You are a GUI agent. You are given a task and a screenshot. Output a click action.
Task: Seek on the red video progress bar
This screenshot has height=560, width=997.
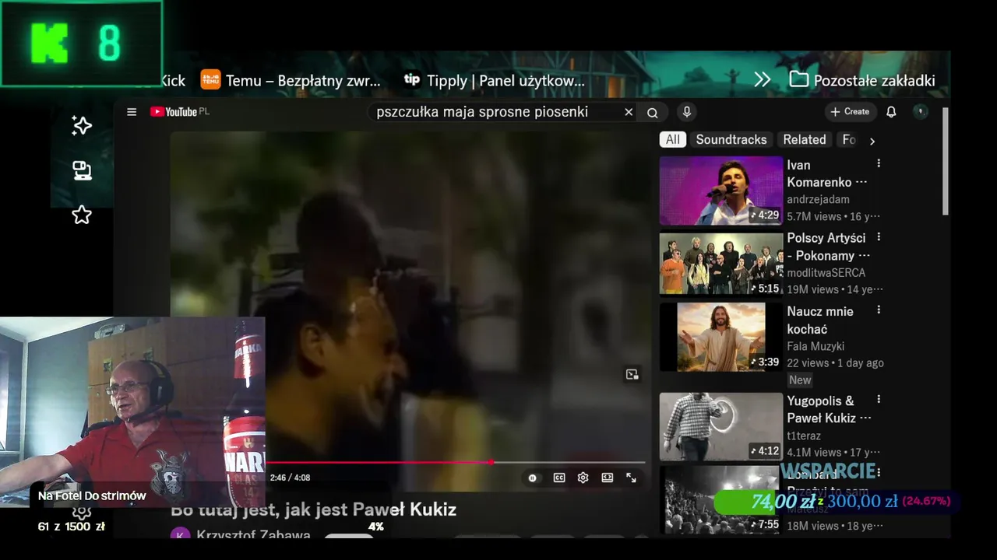pos(456,462)
